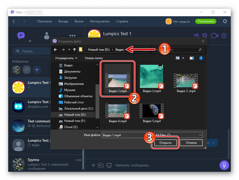Viewport: 239px width, 180px height.
Task: Toggle the preview pane icon
Action: tap(192, 58)
